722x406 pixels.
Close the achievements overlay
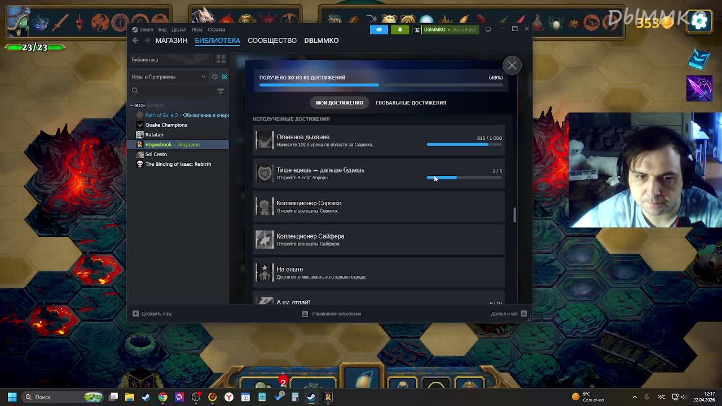tap(512, 65)
